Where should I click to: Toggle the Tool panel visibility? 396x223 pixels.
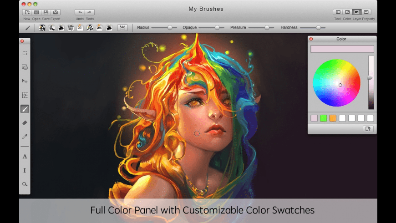(338, 12)
